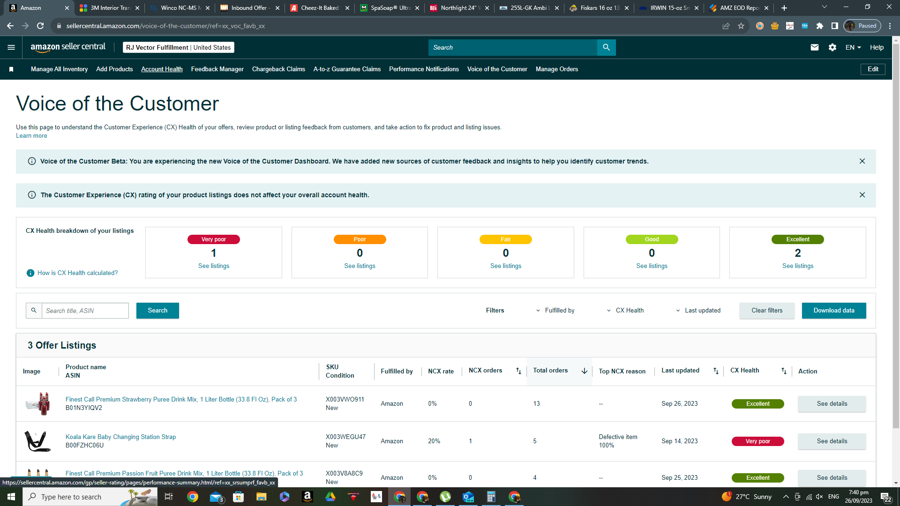
Task: Expand the Fulfilled by filter
Action: pos(555,311)
